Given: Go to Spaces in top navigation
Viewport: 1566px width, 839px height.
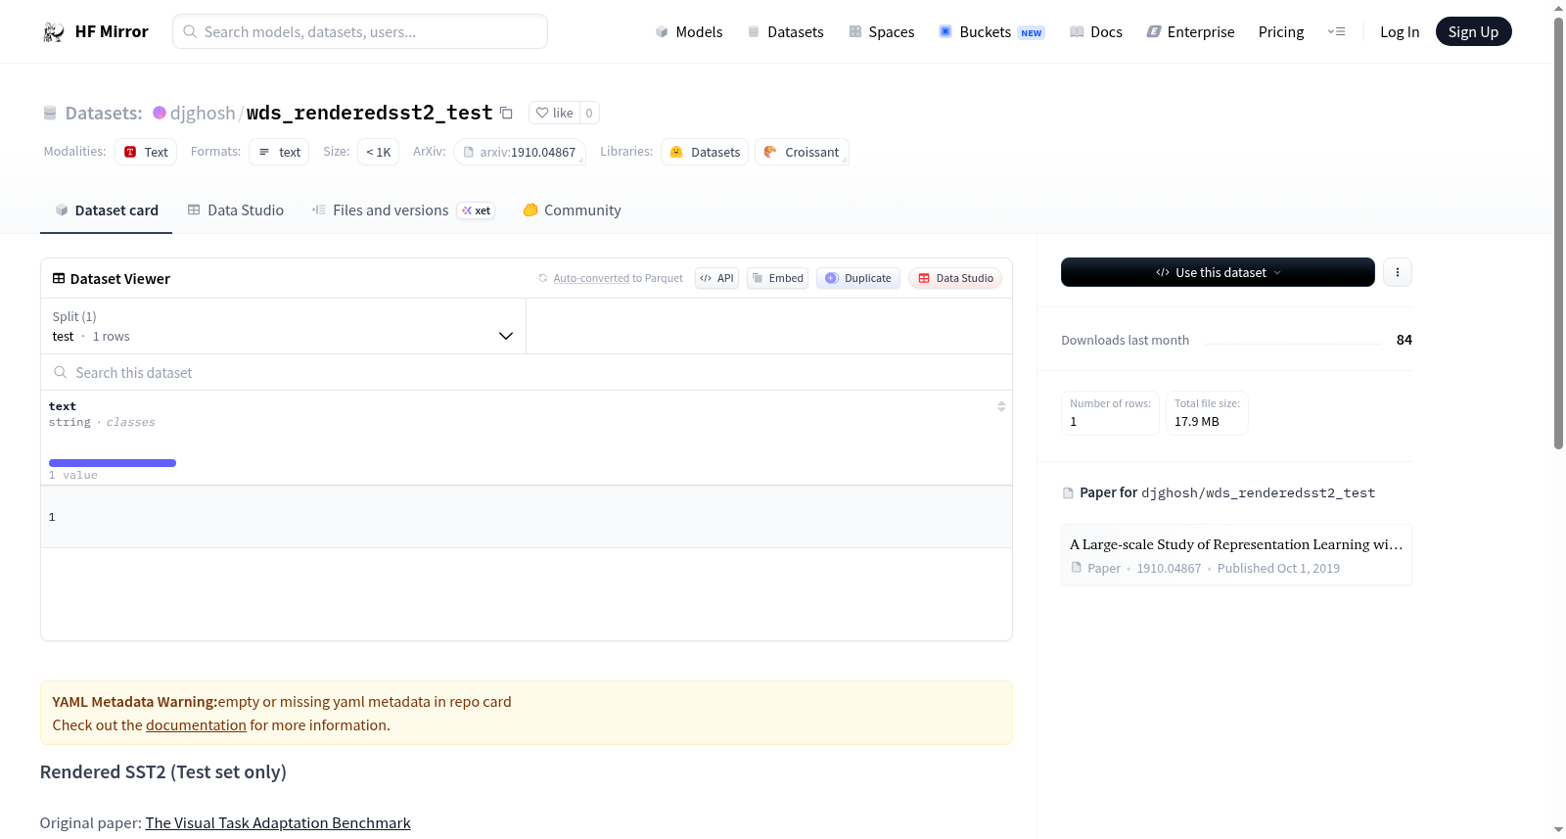Looking at the screenshot, I should tap(882, 31).
